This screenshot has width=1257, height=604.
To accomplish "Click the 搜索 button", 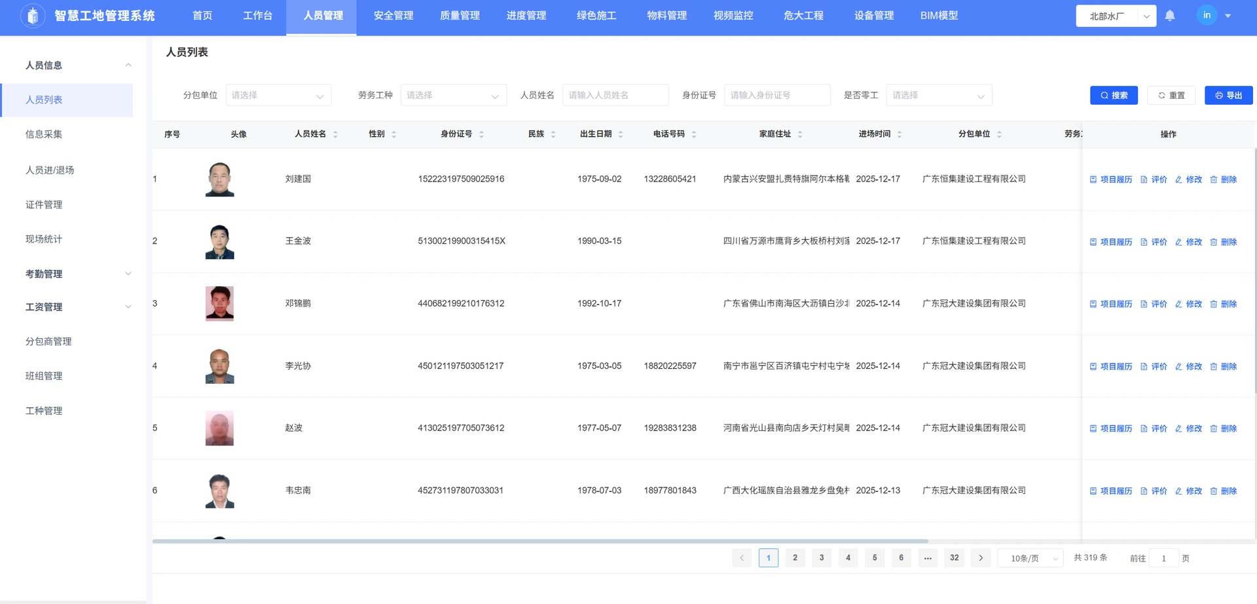I will (1114, 95).
